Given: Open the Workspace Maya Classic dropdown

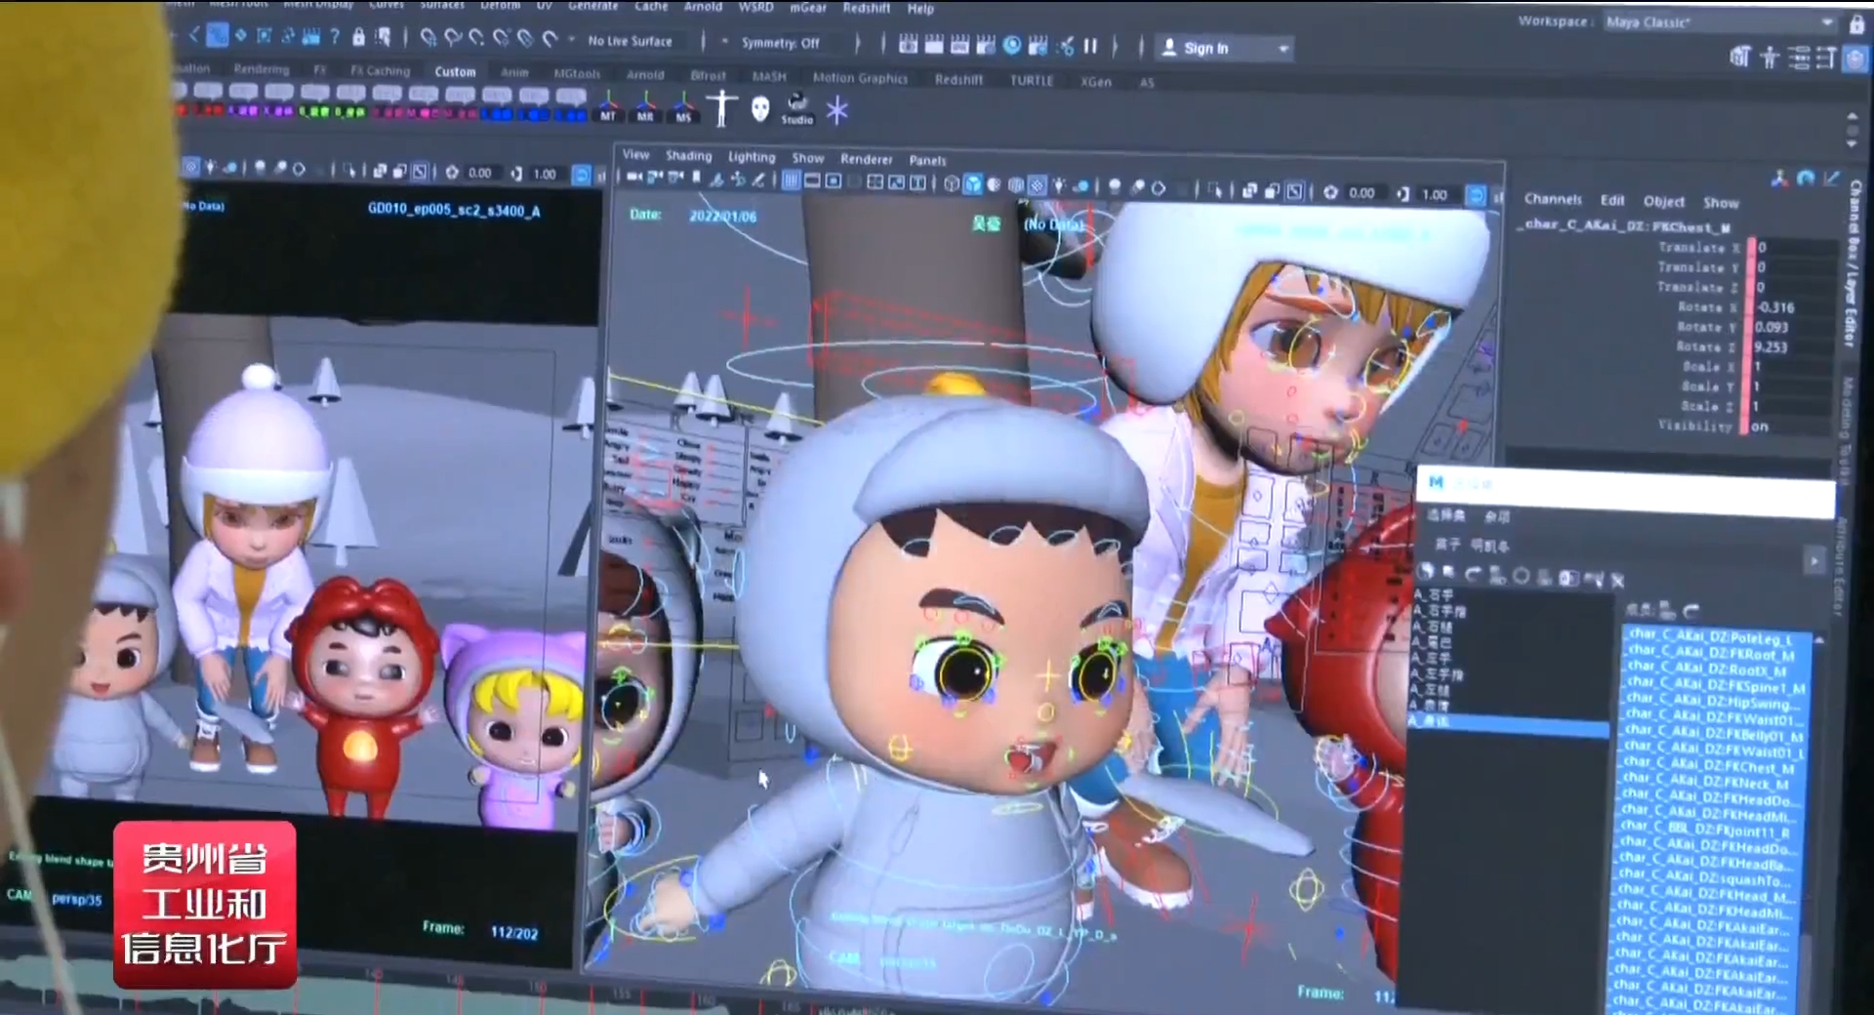Looking at the screenshot, I should (x=1720, y=22).
